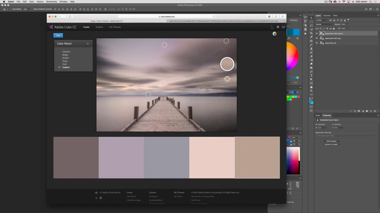Select the Muted mood option

66,58
